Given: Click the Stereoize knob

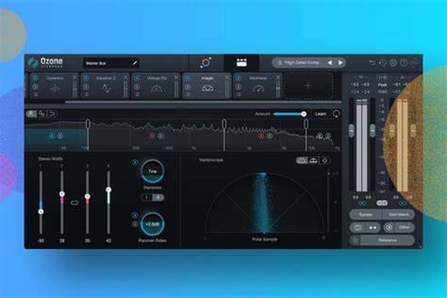Looking at the screenshot, I should coord(152,171).
